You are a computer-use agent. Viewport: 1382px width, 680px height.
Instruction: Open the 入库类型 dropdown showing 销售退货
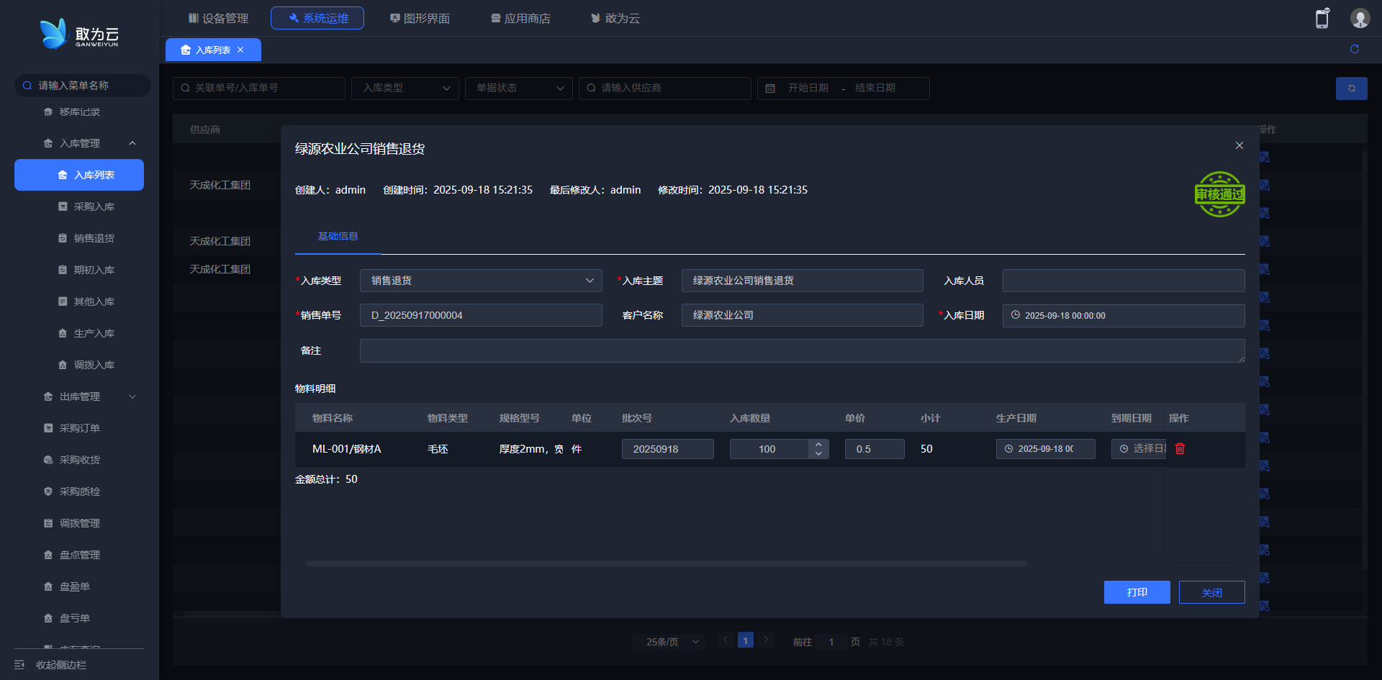tap(481, 281)
